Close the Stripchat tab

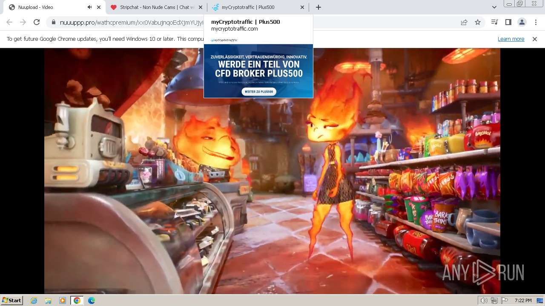(x=201, y=7)
